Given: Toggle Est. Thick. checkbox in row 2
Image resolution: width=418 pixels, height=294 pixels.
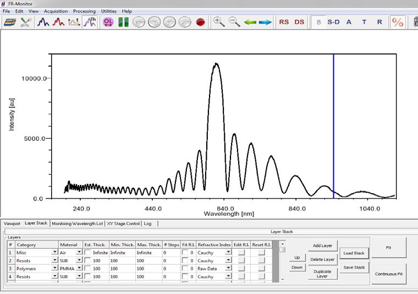Looking at the screenshot, I should (87, 260).
